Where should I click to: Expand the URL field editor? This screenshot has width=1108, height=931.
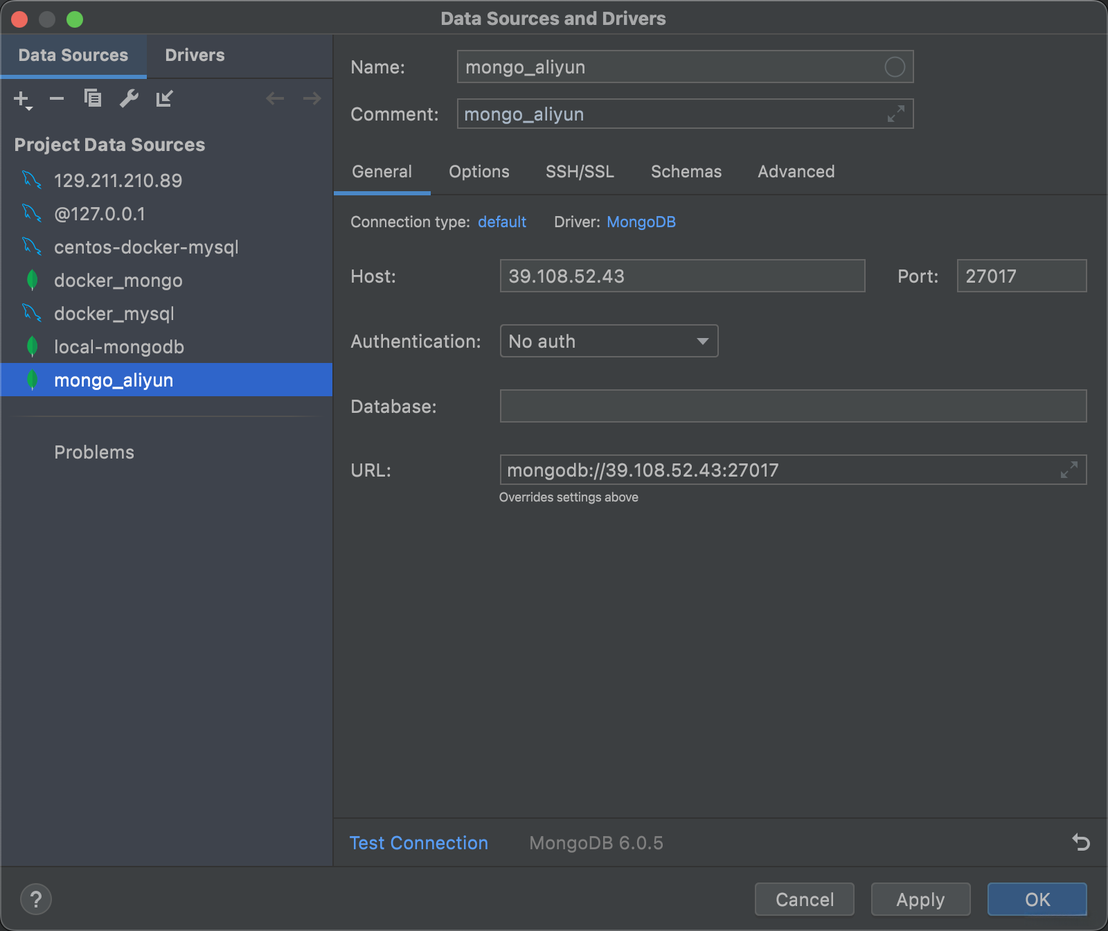1069,470
